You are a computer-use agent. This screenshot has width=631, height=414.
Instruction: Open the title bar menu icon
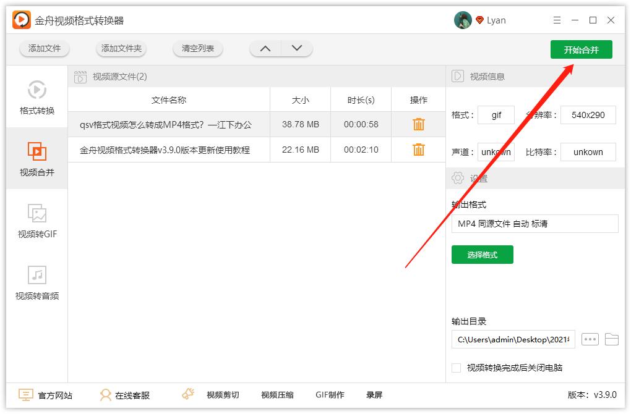(557, 20)
